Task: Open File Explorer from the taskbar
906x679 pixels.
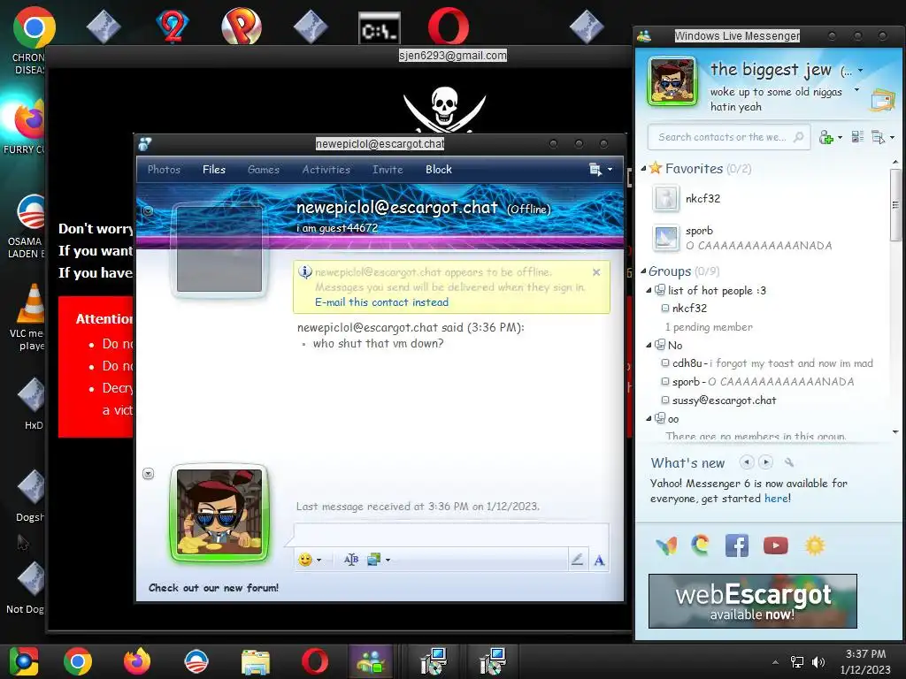Action: 256,661
